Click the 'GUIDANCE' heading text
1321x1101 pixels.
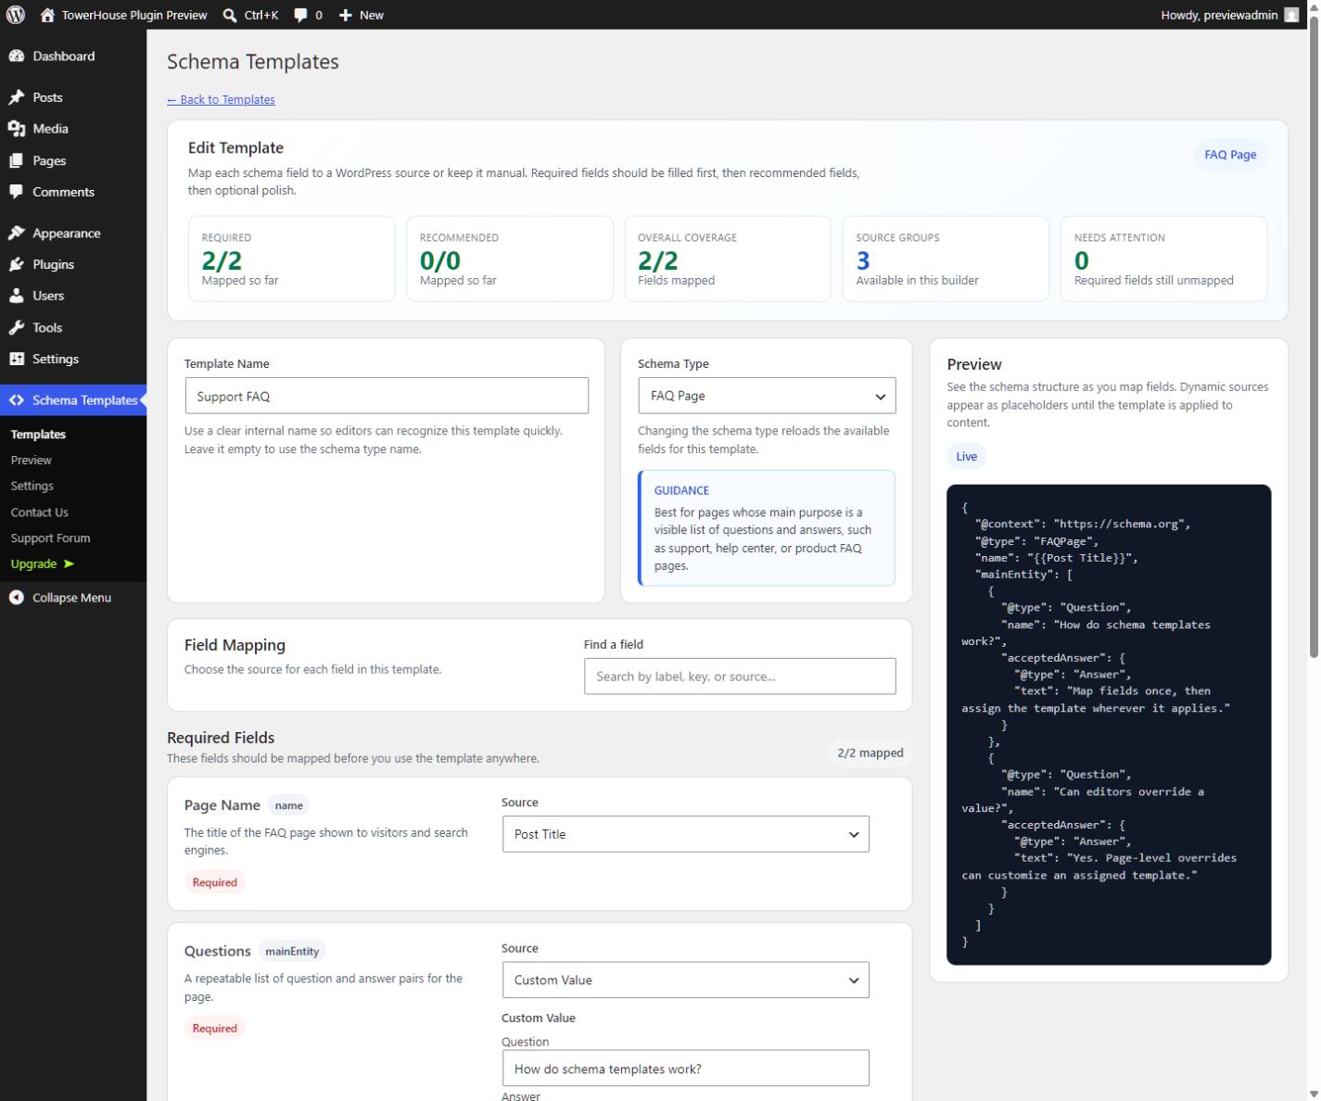pos(681,490)
